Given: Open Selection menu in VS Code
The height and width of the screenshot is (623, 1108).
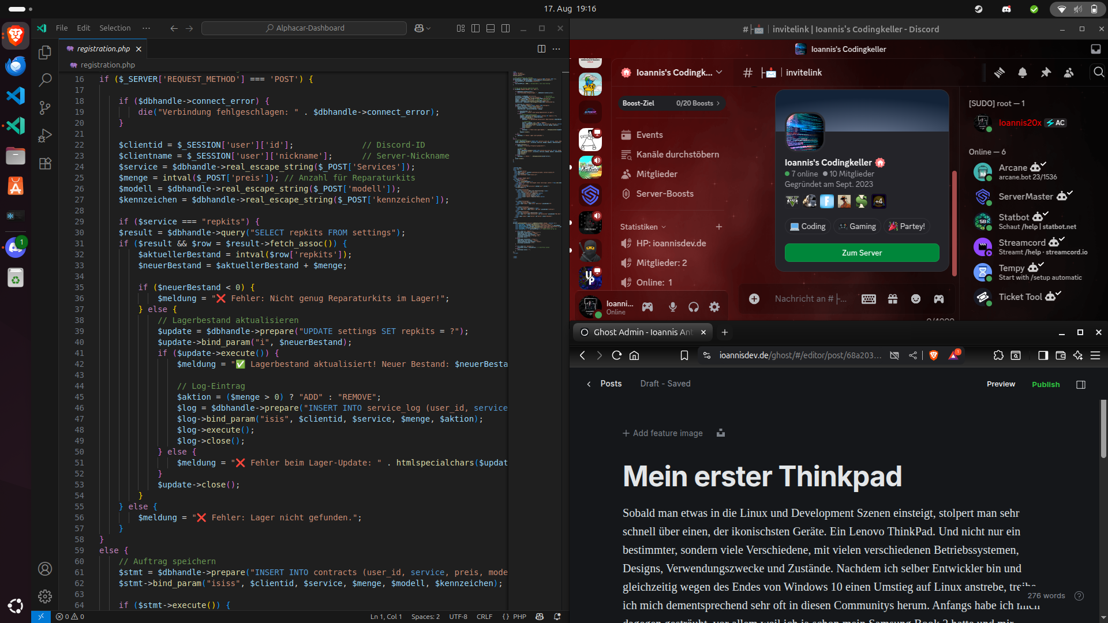Looking at the screenshot, I should (x=115, y=28).
